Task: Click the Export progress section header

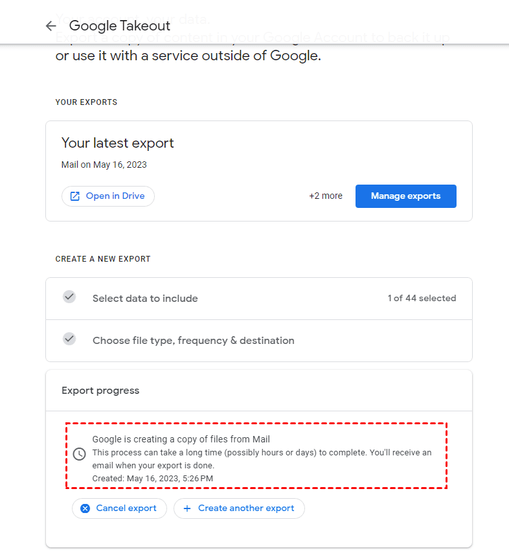Action: [x=100, y=391]
